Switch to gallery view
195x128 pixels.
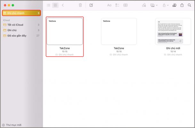(55, 5)
